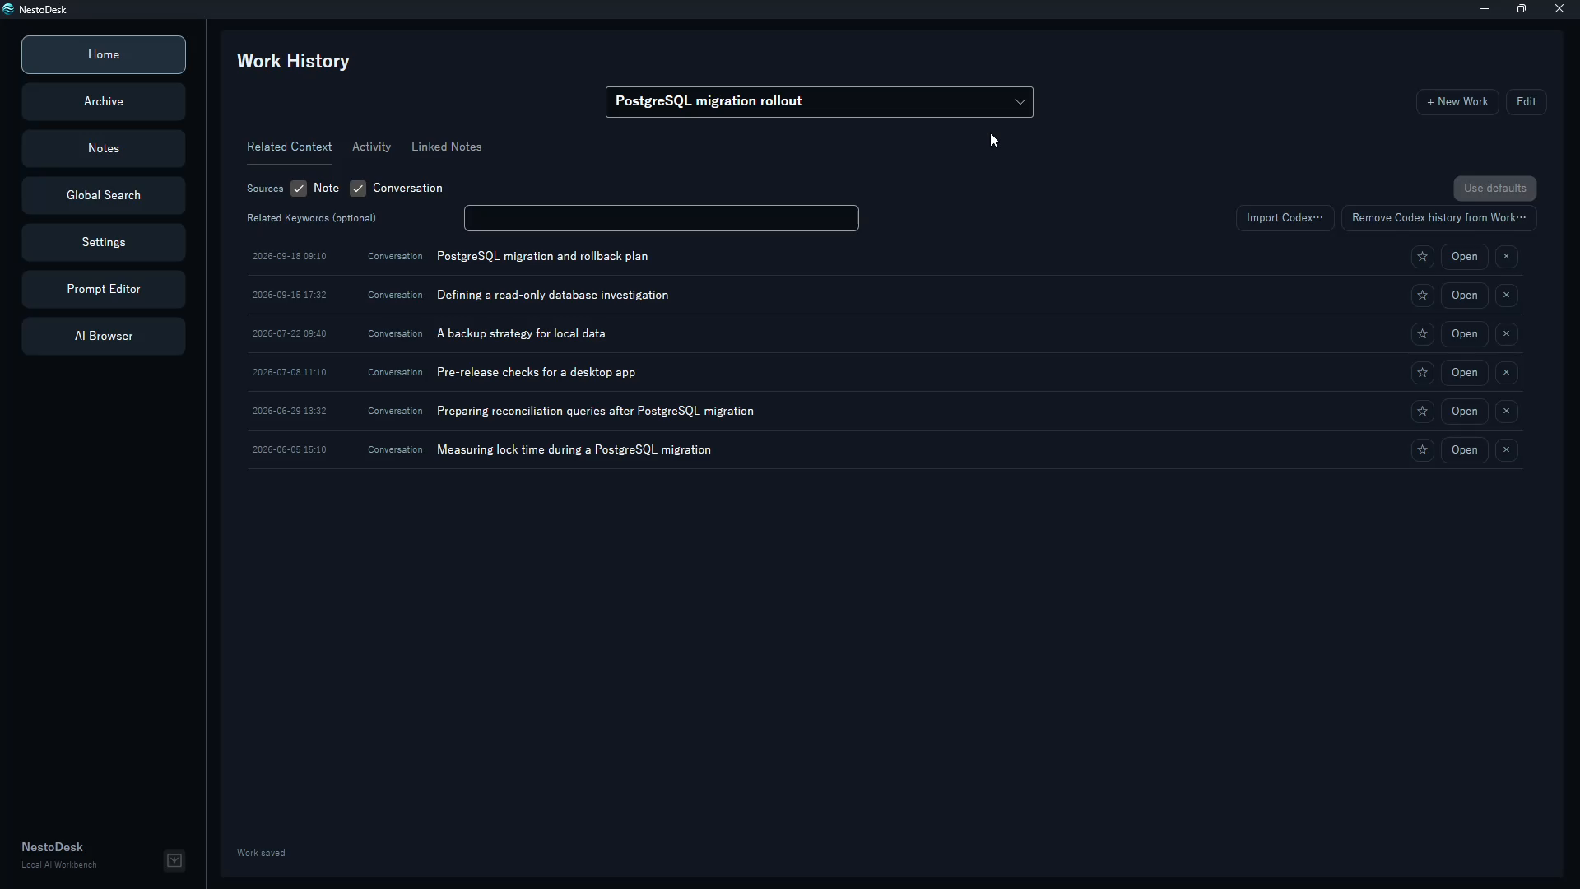Star the Pre-release checks for a desktop app row
The width and height of the screenshot is (1580, 889).
1422,373
